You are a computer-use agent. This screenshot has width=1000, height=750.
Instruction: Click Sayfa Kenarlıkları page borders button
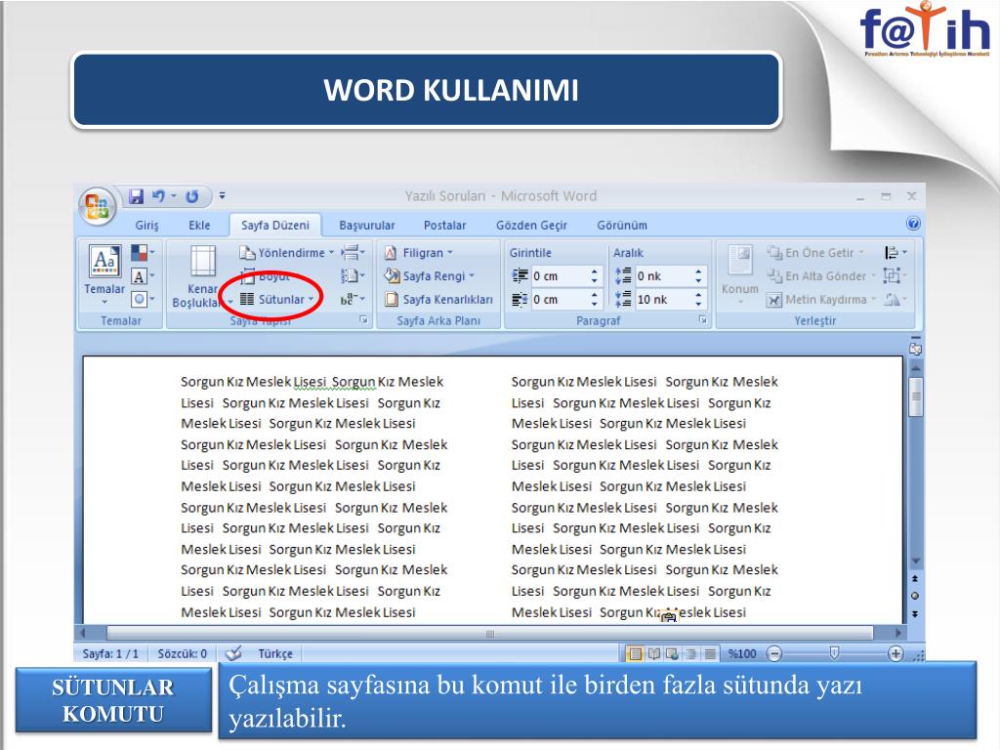(x=438, y=299)
